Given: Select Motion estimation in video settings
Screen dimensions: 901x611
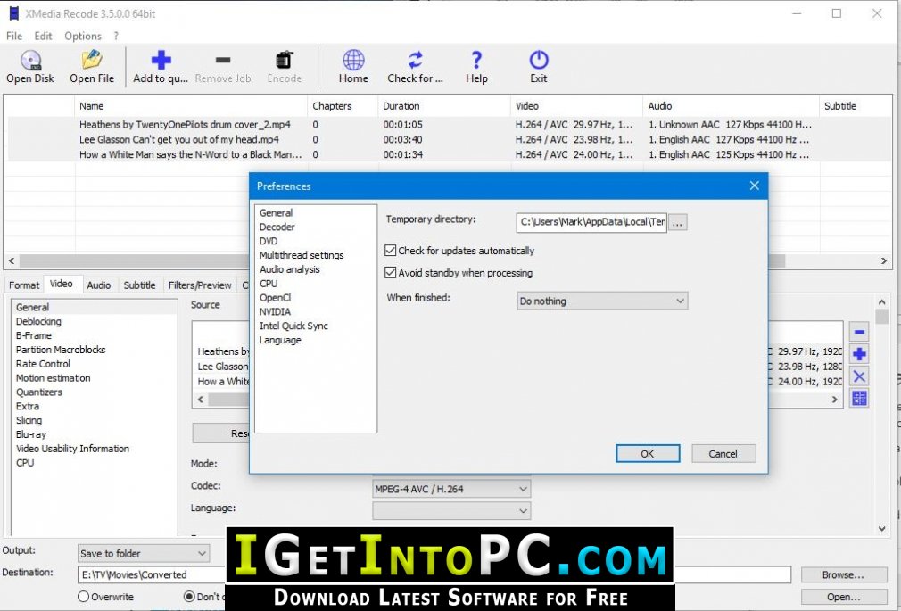Looking at the screenshot, I should tap(53, 378).
